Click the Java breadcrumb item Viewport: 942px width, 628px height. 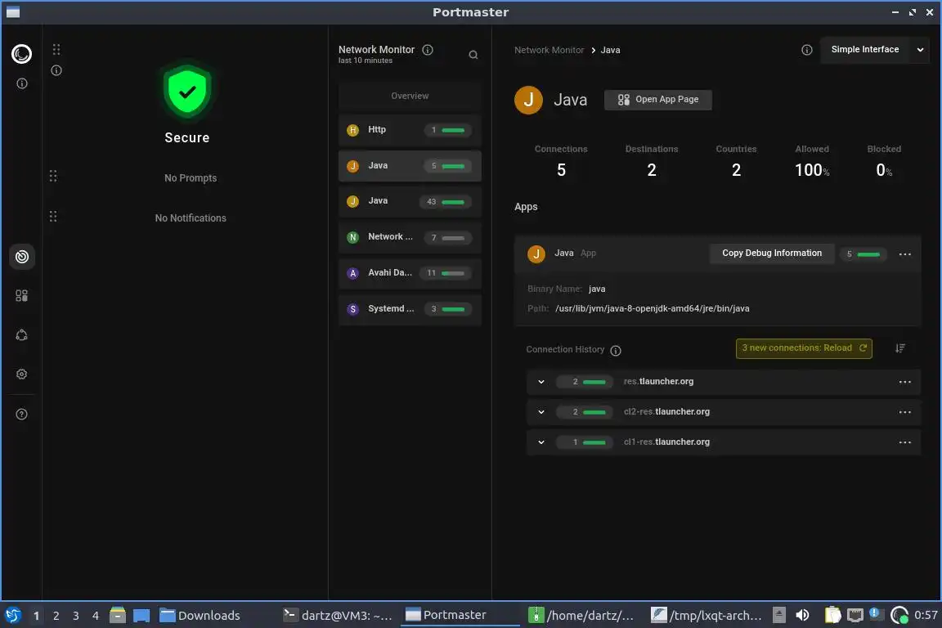610,51
